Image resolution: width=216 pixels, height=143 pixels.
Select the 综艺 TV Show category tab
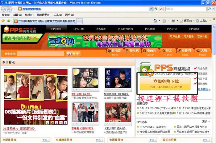tap(168, 52)
